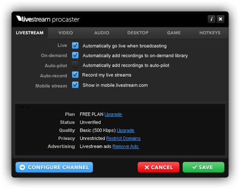Viewport: 240px width, 189px height.
Task: Click the Upgrade link next to FREE PLAN
Action: (113, 114)
